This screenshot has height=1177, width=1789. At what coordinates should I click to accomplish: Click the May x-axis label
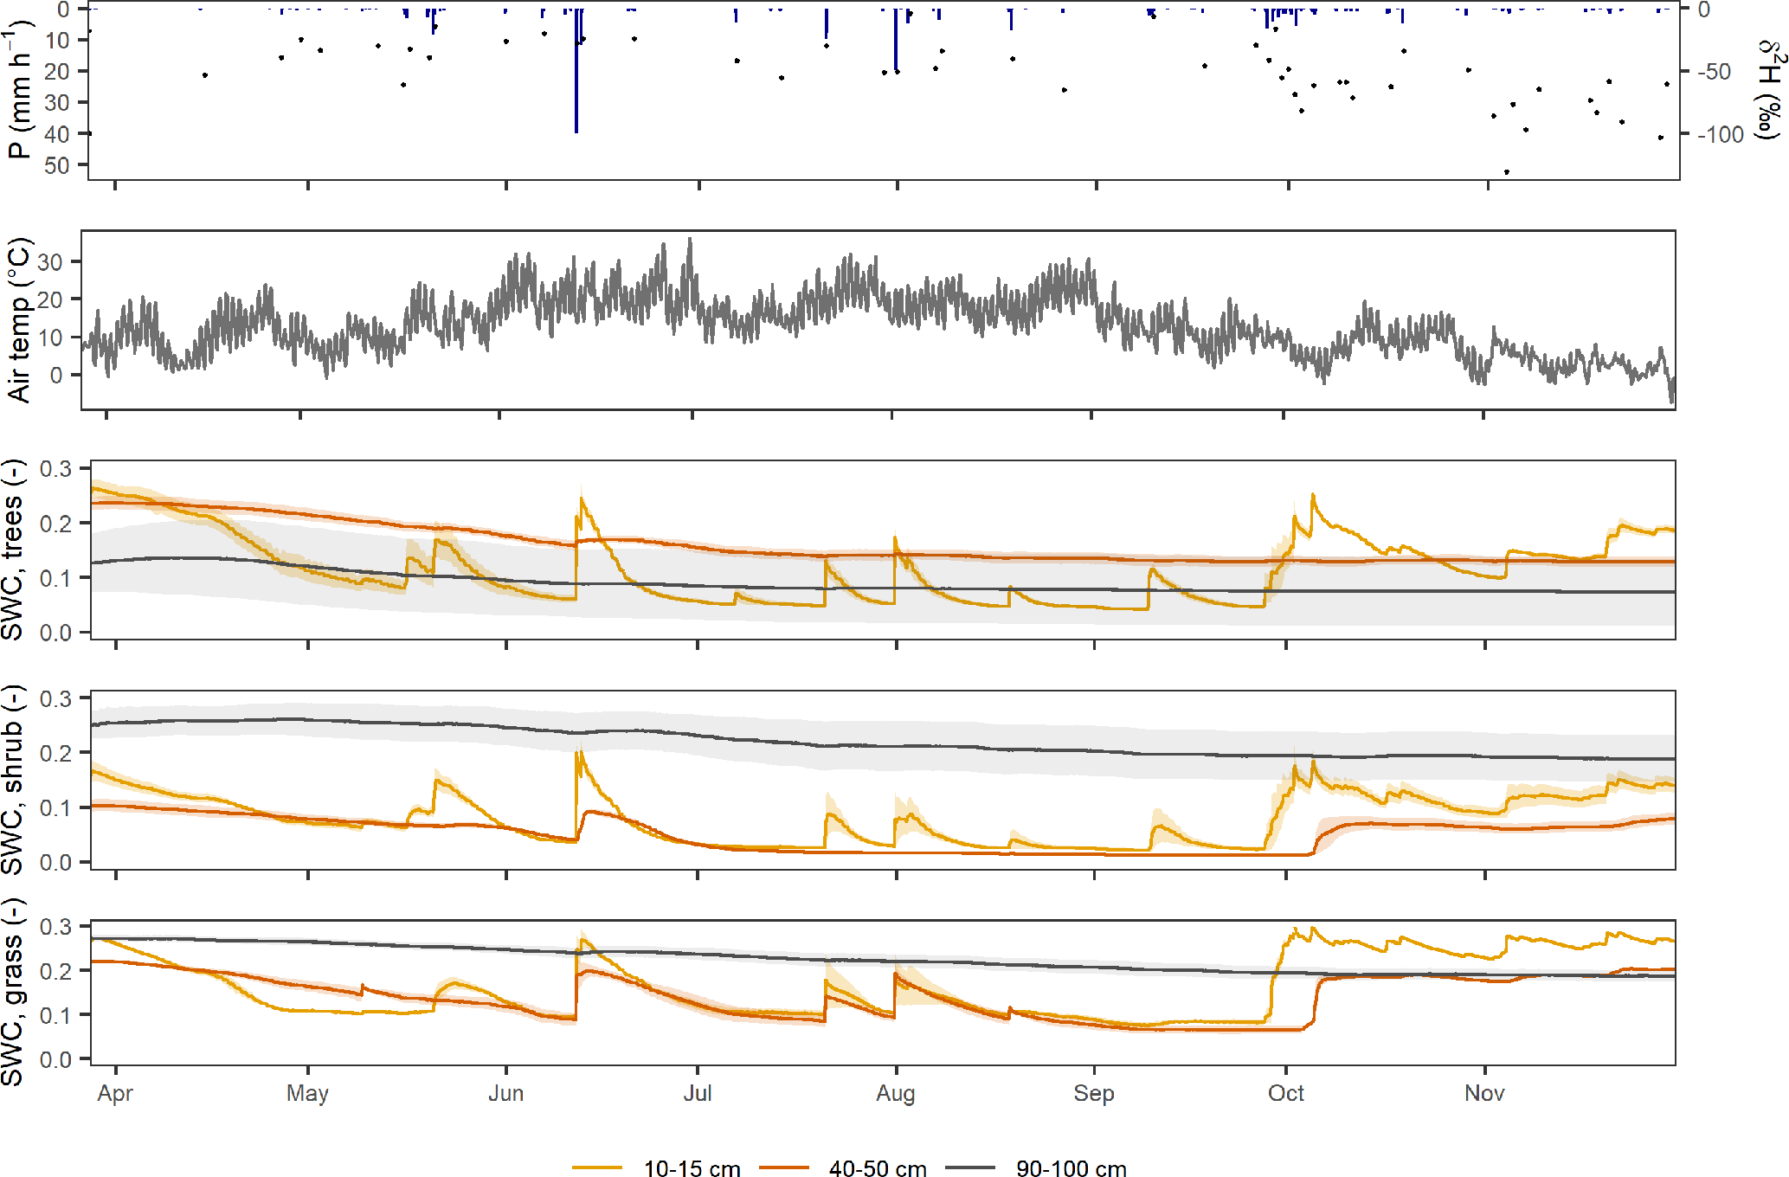[307, 1093]
